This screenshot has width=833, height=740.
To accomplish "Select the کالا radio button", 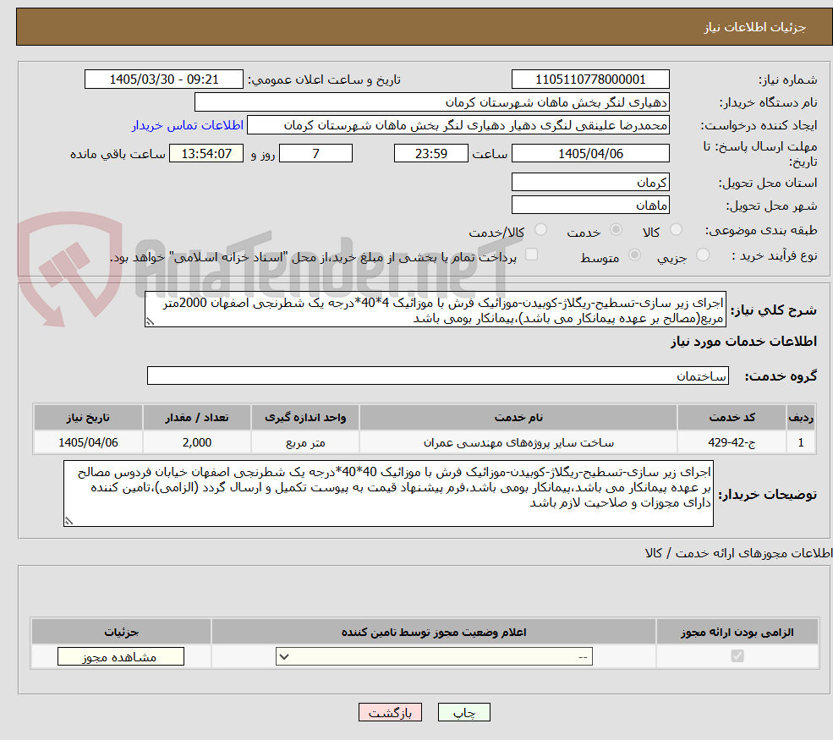I will (676, 230).
